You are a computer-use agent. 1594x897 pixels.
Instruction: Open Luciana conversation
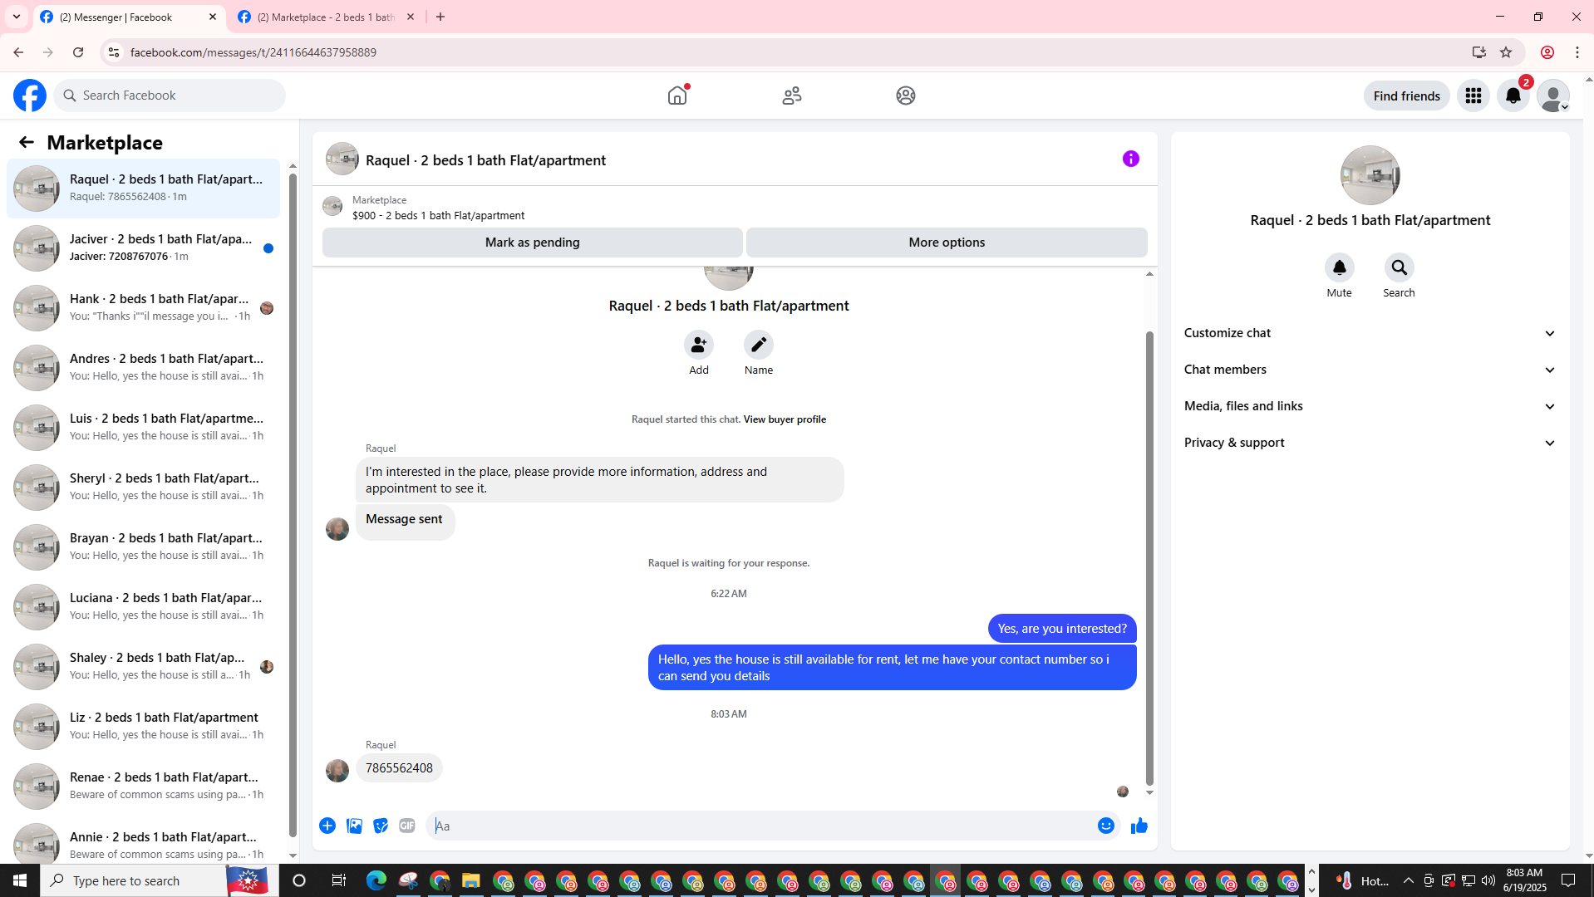(143, 606)
